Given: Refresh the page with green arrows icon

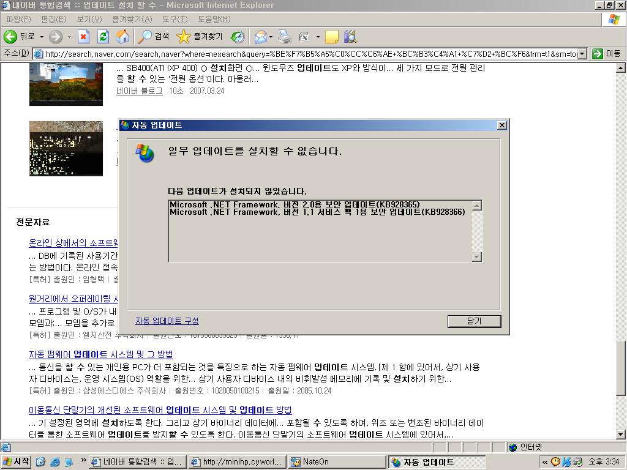Looking at the screenshot, I should click(103, 37).
